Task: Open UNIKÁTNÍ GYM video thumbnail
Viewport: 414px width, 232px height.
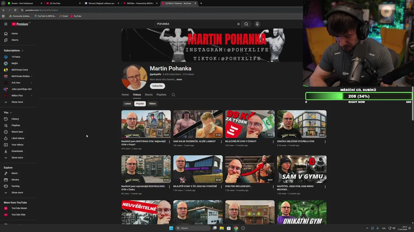Action: (x=302, y=212)
